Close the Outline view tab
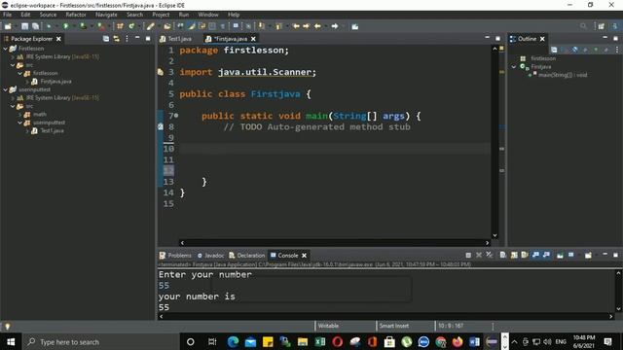Viewport: 623px width, 350px height. click(x=542, y=39)
